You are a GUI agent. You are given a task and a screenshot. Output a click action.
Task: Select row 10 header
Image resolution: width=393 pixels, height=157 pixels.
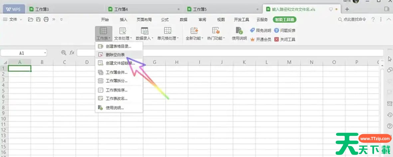[x=4, y=119]
